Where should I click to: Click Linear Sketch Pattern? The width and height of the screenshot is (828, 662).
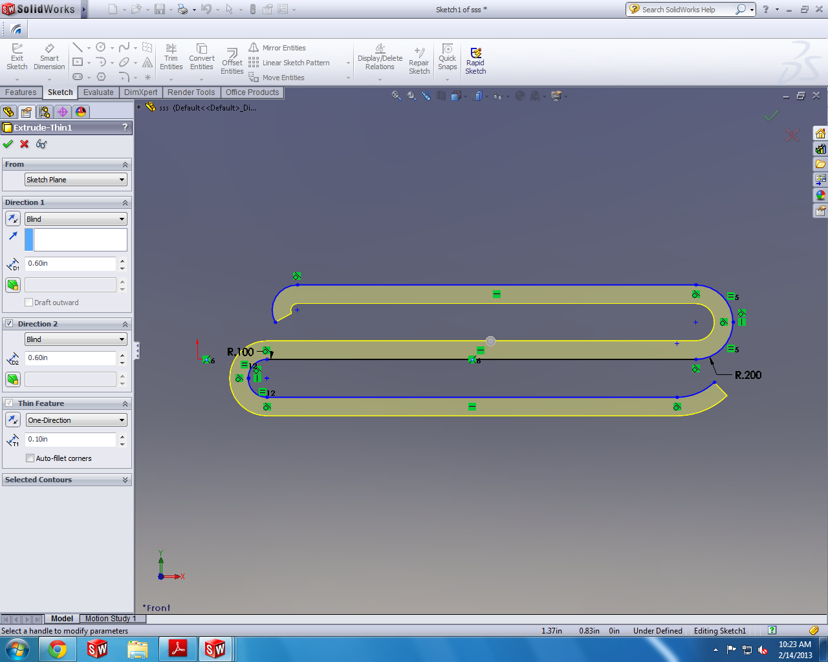tap(289, 63)
